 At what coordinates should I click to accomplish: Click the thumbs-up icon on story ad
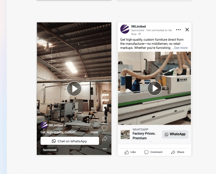(105, 118)
